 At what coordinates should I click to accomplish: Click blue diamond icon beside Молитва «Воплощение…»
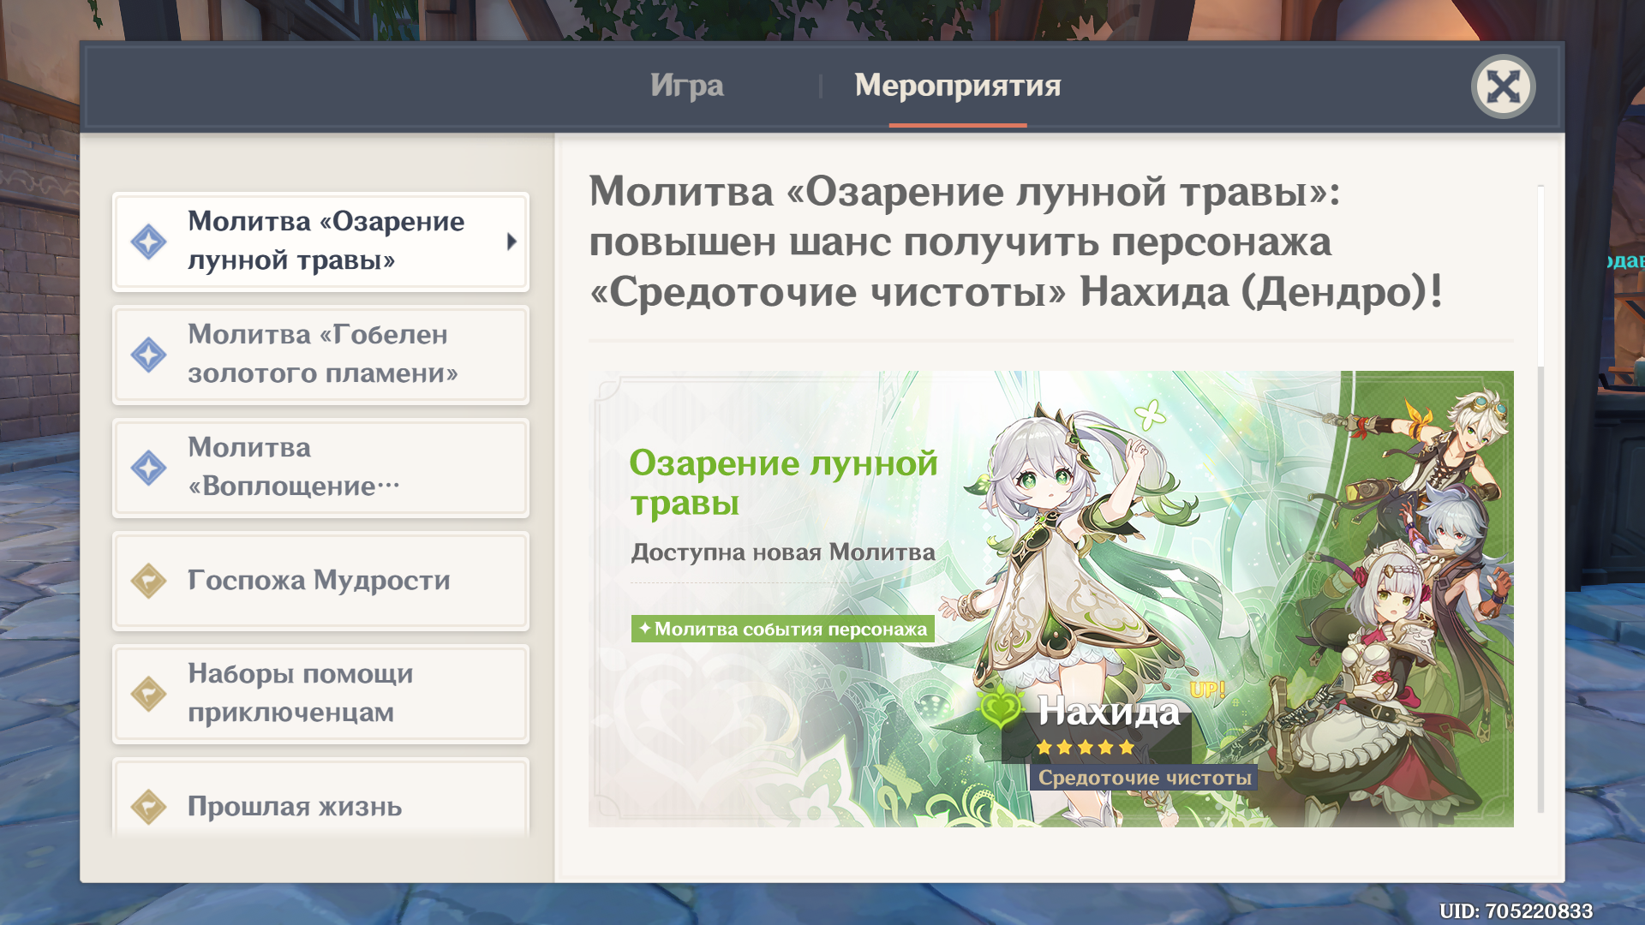(x=148, y=468)
